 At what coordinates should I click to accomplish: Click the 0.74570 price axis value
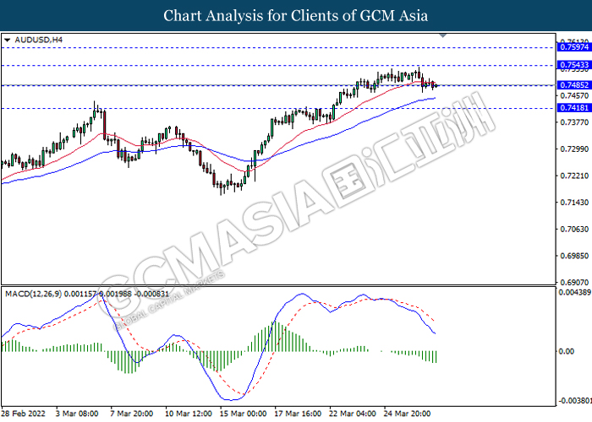click(574, 95)
